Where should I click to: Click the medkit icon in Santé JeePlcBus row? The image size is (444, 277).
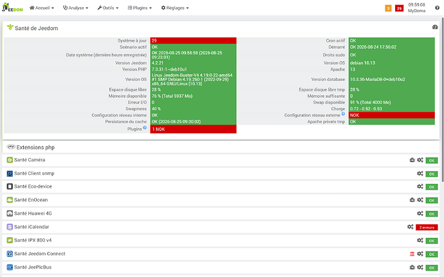pyautogui.click(x=412, y=267)
